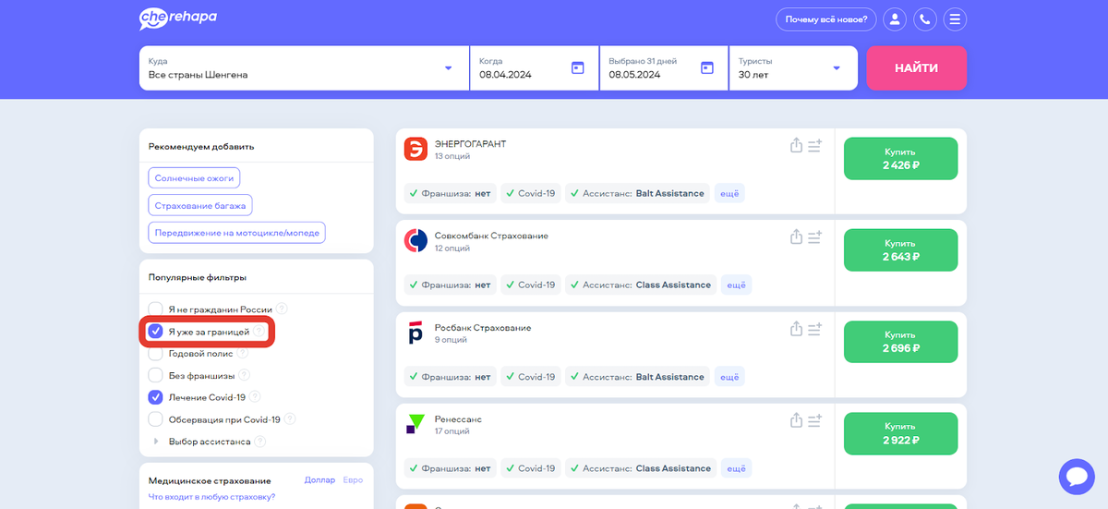Click the phone contact icon in header
This screenshot has height=509, width=1108.
pos(924,19)
